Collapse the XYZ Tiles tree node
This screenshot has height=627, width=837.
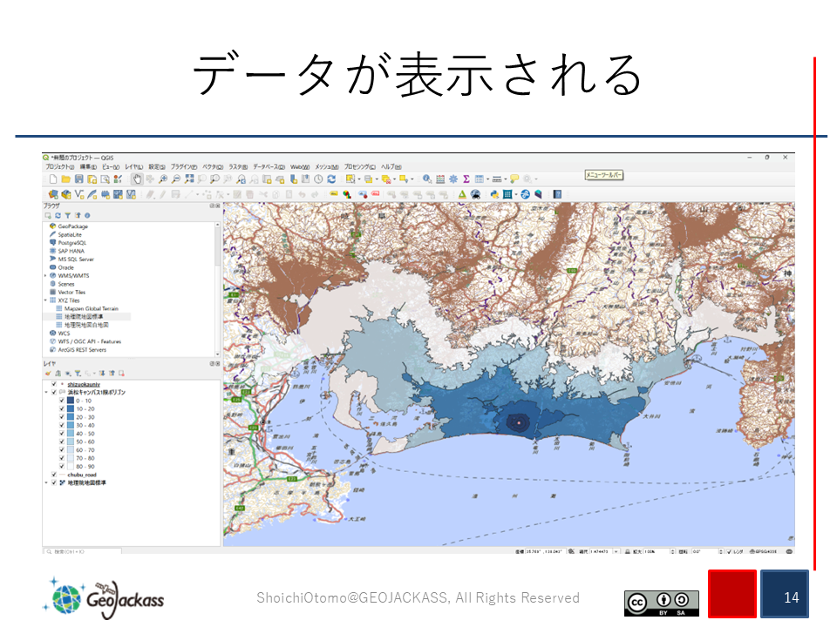point(45,300)
